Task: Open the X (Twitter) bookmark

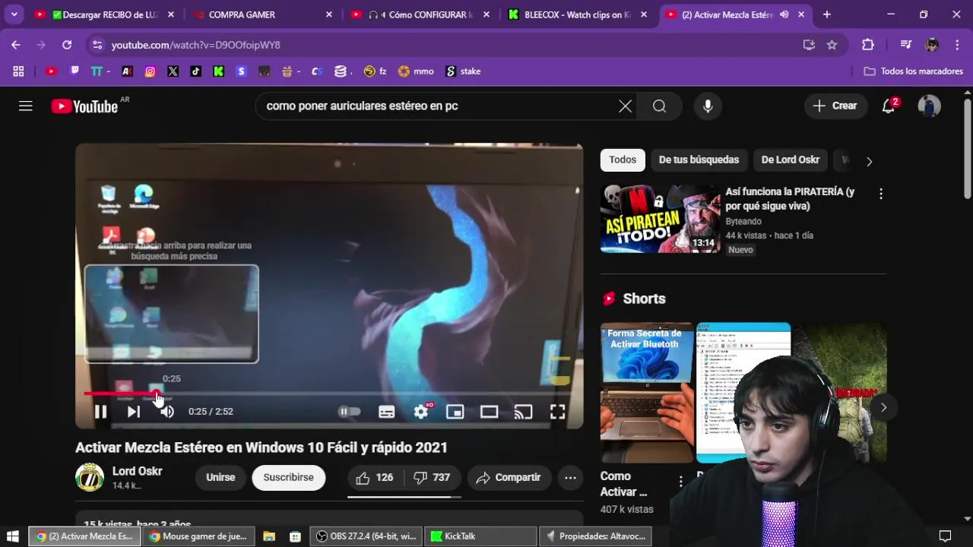Action: (173, 71)
